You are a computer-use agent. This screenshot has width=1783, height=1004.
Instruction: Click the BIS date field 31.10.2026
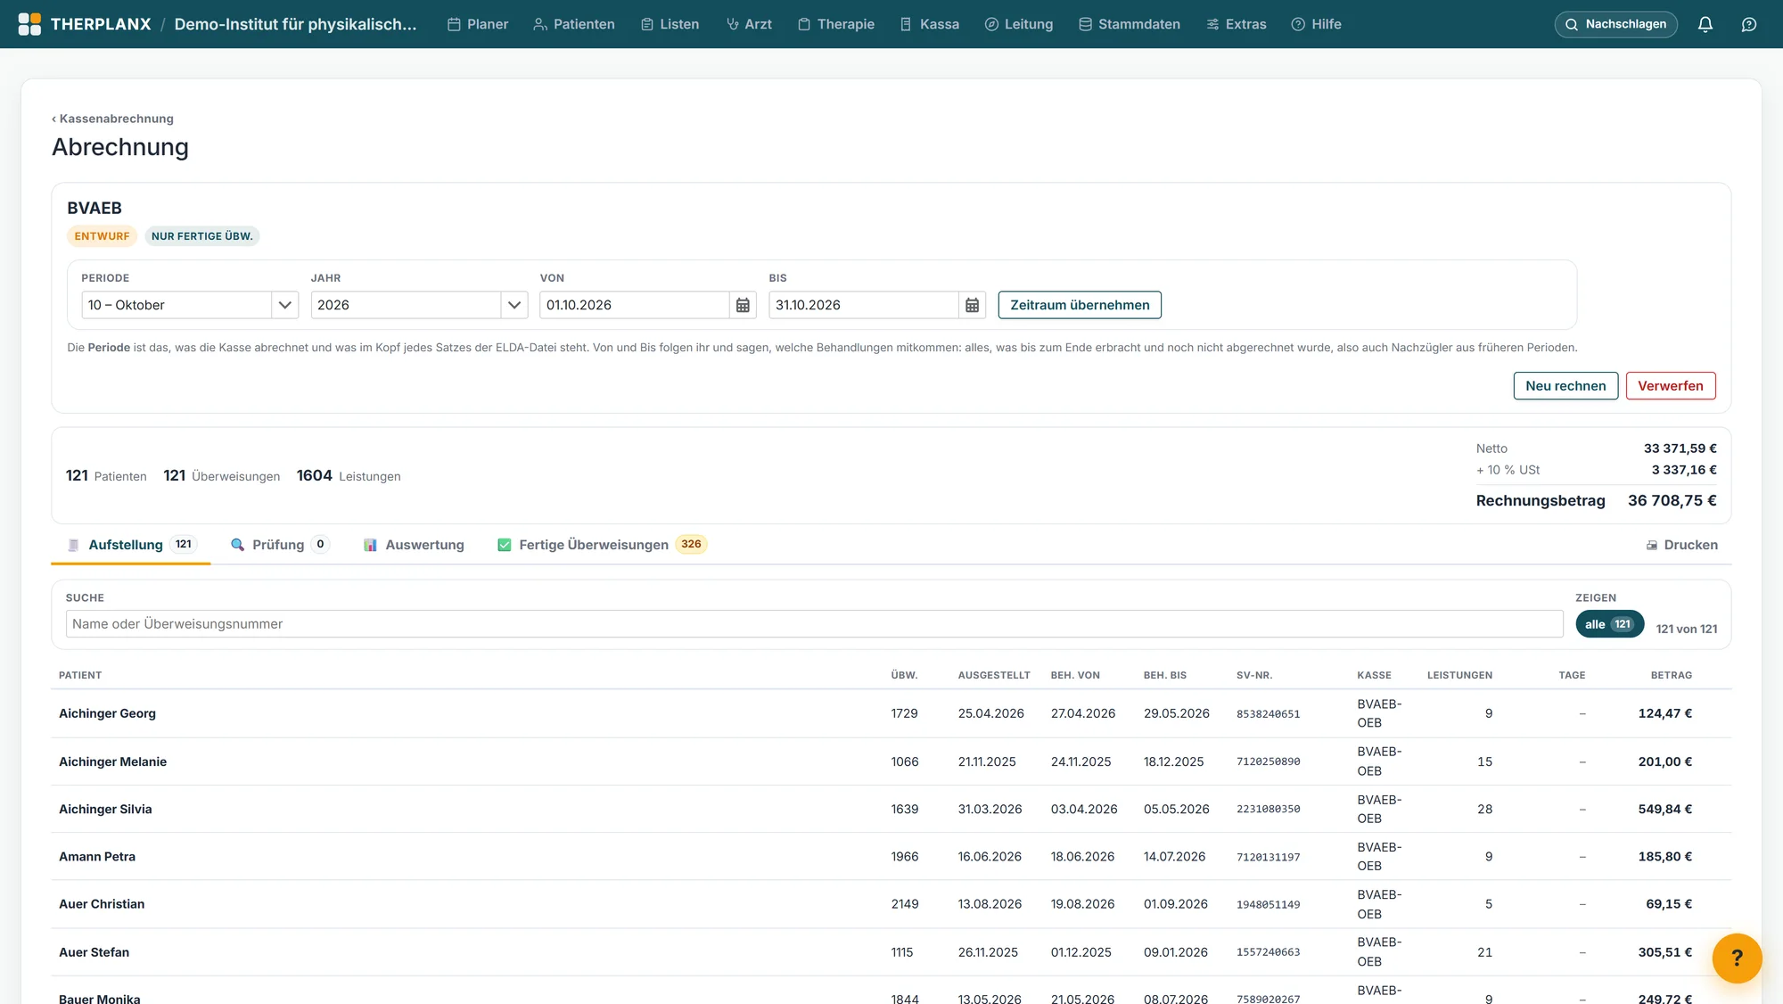(863, 305)
